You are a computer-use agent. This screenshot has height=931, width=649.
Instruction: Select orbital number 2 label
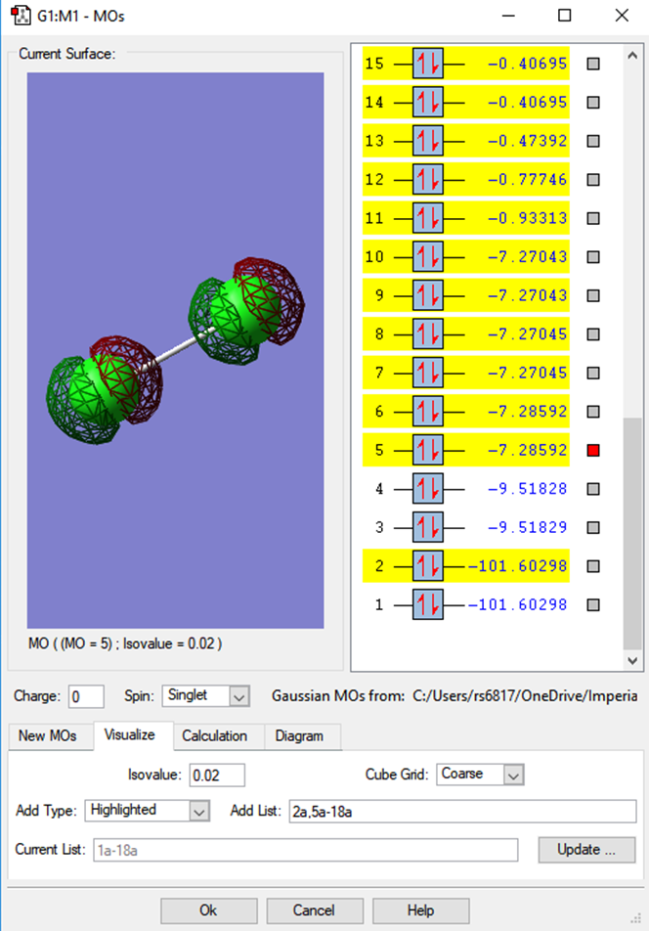point(379,566)
